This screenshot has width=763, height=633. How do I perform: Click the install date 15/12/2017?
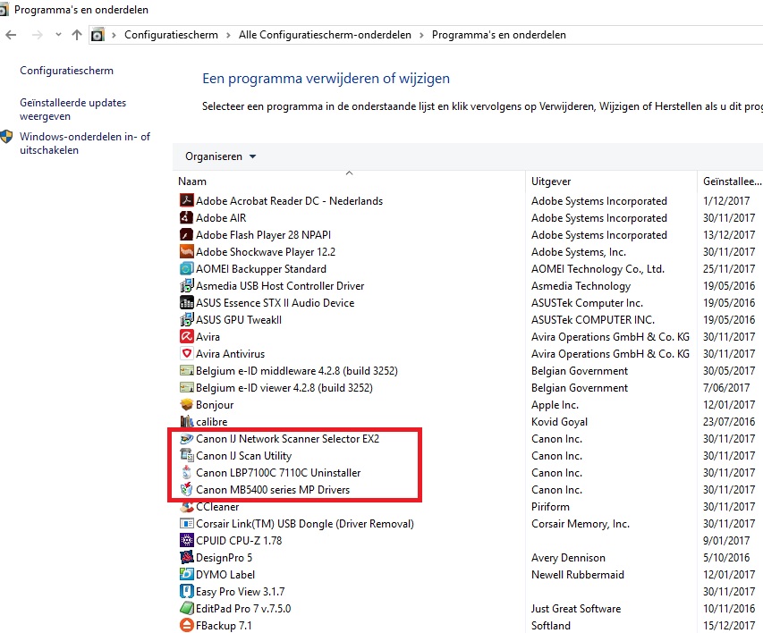pos(729,625)
